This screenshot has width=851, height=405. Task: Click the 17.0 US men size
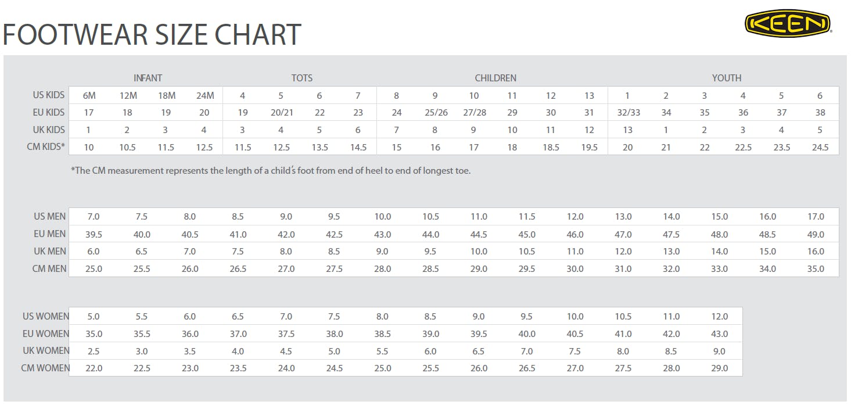point(816,217)
